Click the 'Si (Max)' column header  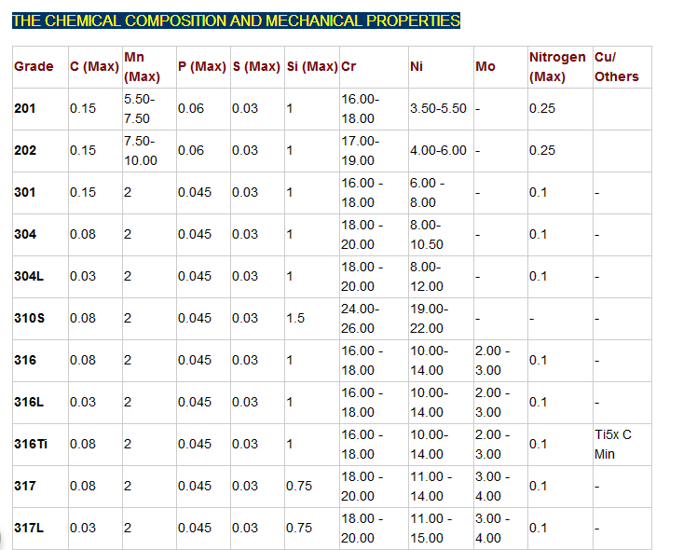(312, 66)
